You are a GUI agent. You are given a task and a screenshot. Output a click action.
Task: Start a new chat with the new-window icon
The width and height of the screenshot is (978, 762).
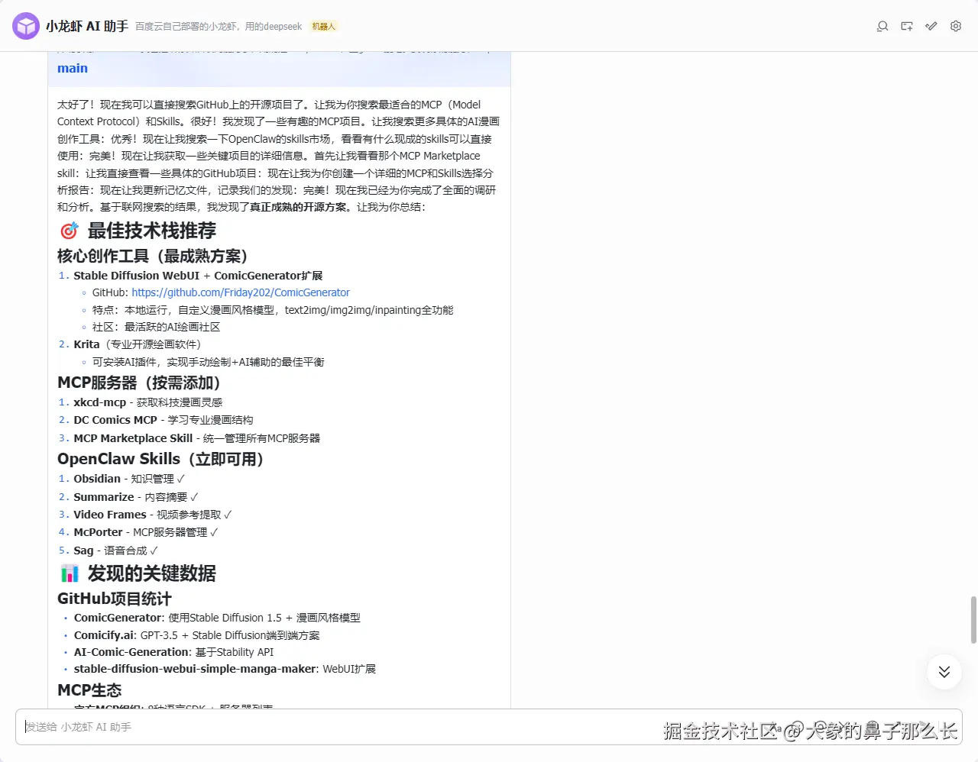click(x=906, y=25)
